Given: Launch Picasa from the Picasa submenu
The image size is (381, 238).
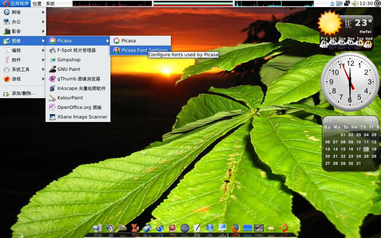Looking at the screenshot, I should point(140,41).
